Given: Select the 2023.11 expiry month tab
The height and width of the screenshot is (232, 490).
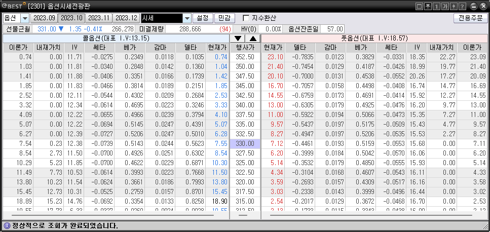Looking at the screenshot, I should [98, 18].
